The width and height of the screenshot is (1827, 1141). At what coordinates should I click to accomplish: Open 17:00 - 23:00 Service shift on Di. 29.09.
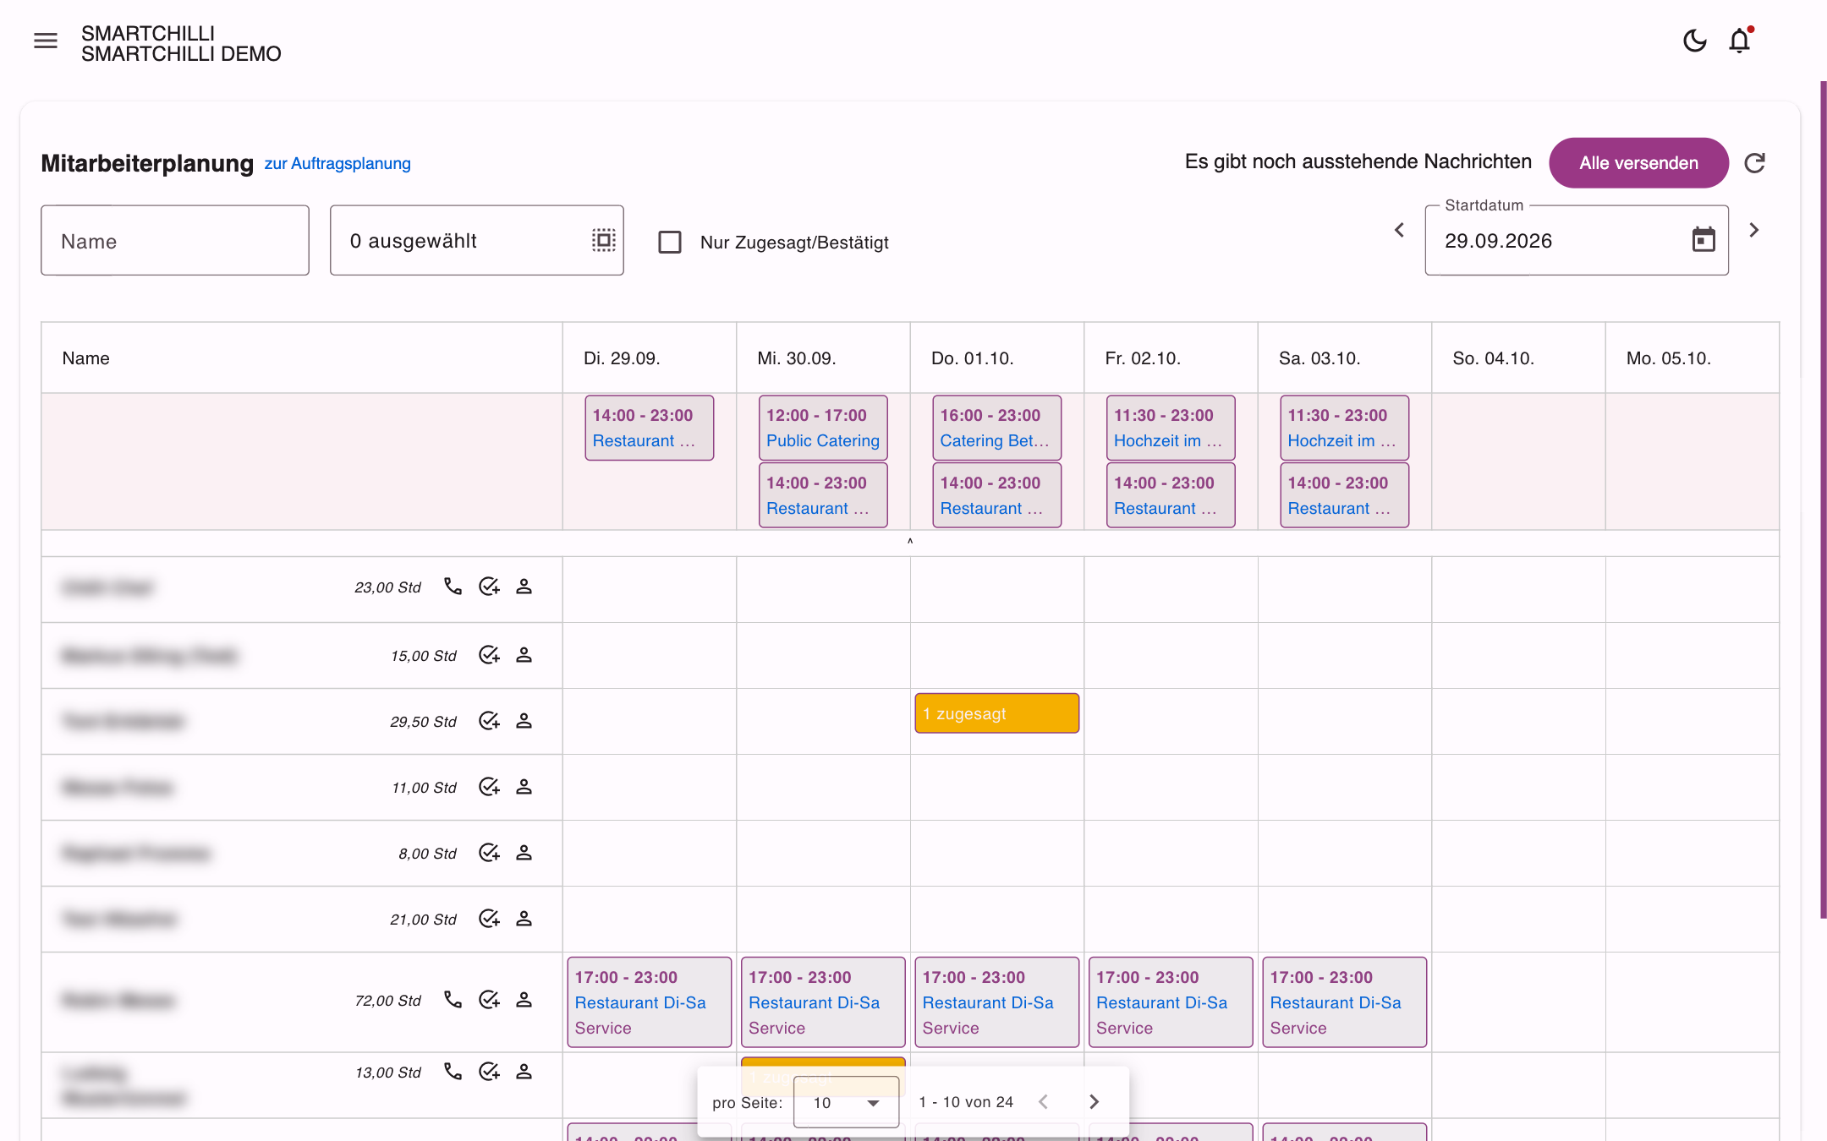pyautogui.click(x=650, y=1002)
